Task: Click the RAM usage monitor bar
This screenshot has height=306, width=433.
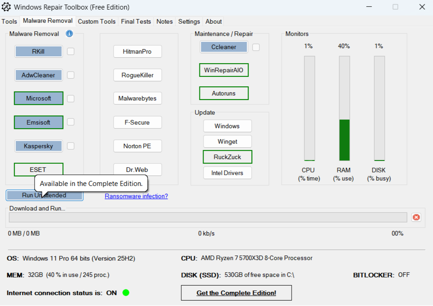Action: 344,109
